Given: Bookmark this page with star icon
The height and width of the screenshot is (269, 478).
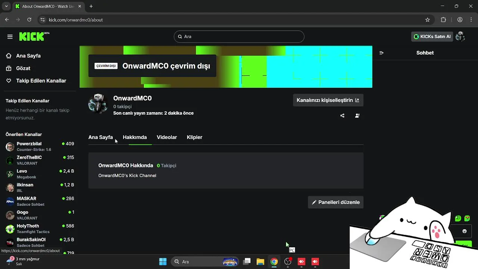Looking at the screenshot, I should click(428, 20).
